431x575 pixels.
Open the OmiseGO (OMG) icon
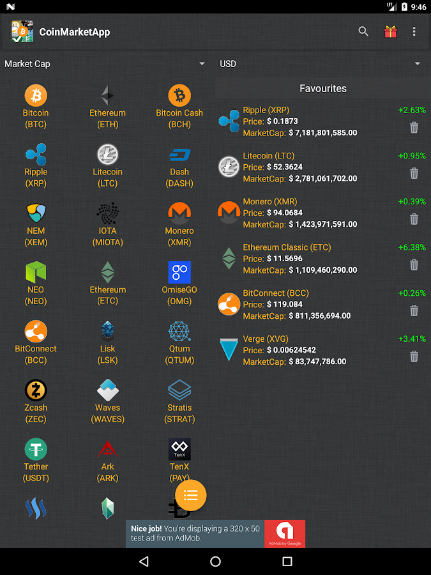click(179, 272)
